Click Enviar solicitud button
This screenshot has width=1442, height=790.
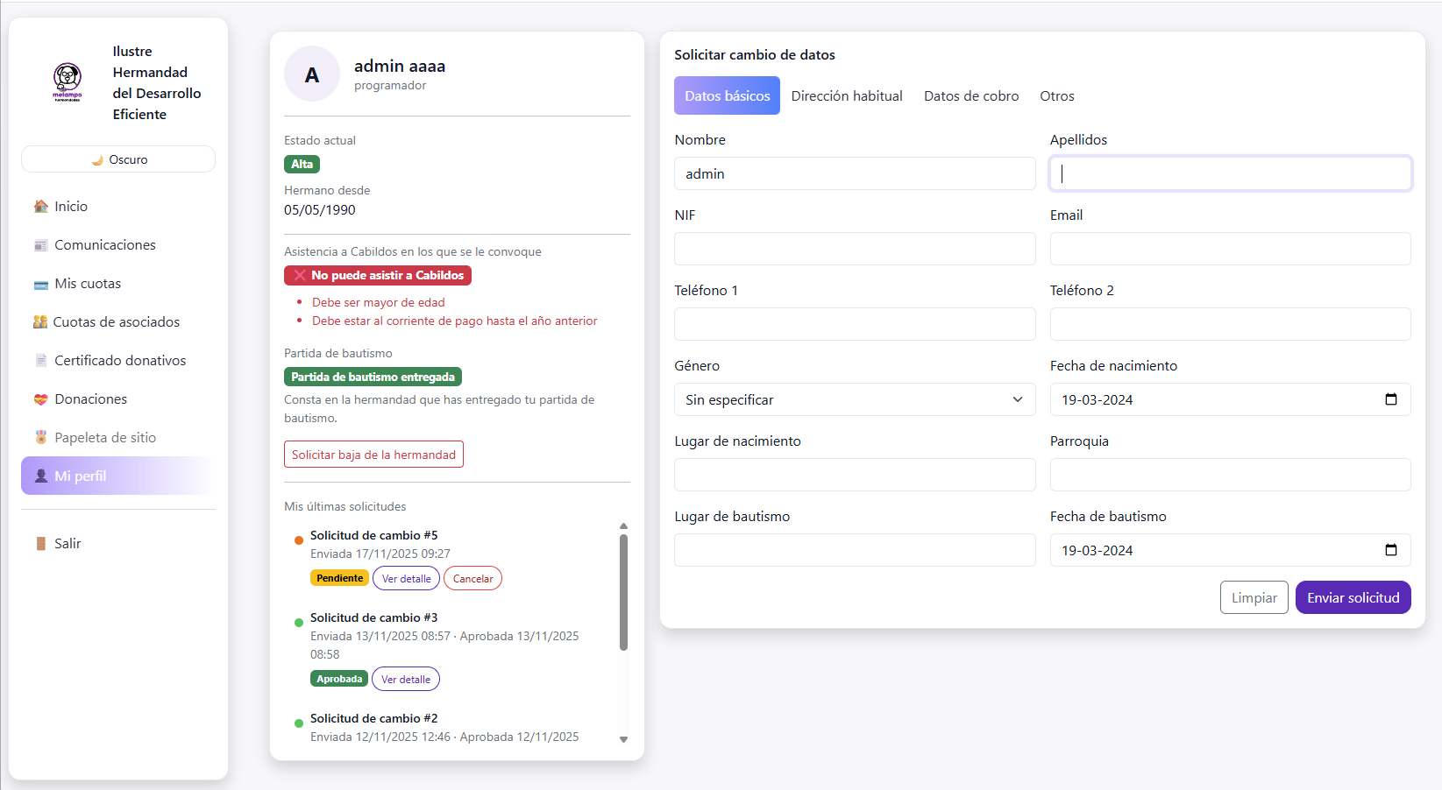tap(1353, 597)
